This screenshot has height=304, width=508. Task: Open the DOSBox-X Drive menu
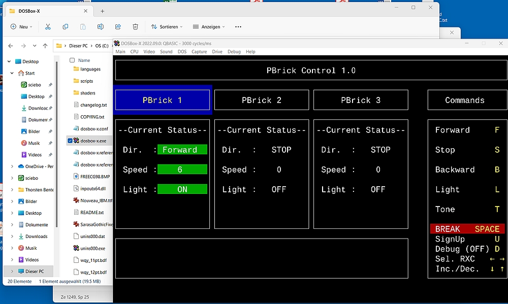click(x=217, y=52)
